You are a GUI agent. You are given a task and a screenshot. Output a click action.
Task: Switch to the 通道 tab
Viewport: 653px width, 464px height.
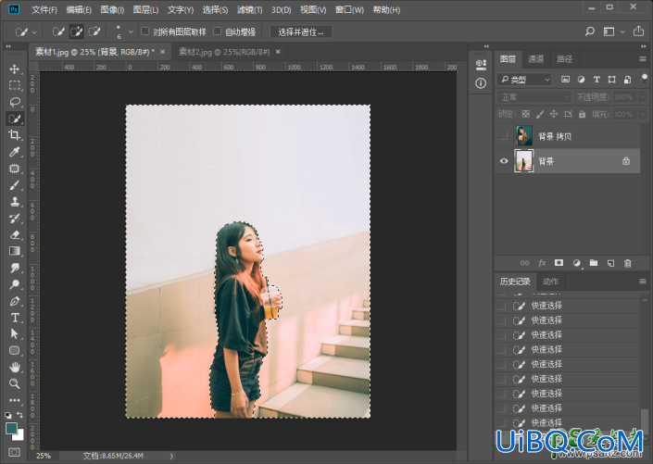click(535, 59)
